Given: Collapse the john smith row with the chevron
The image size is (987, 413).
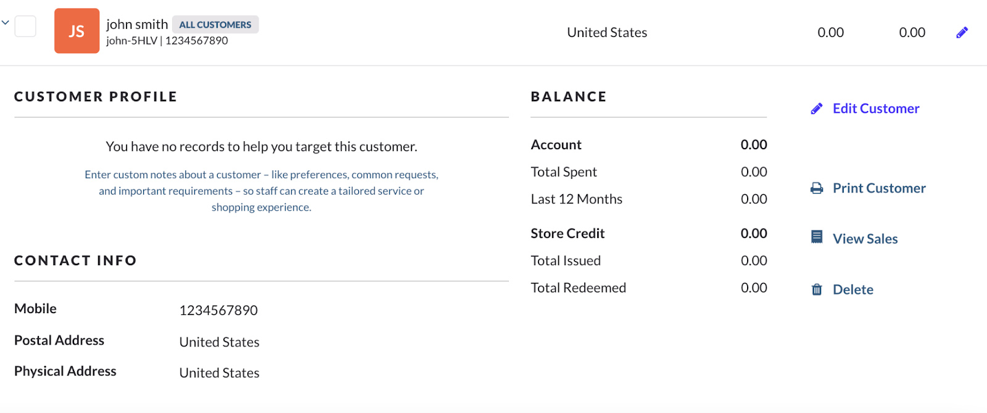Looking at the screenshot, I should (x=5, y=23).
